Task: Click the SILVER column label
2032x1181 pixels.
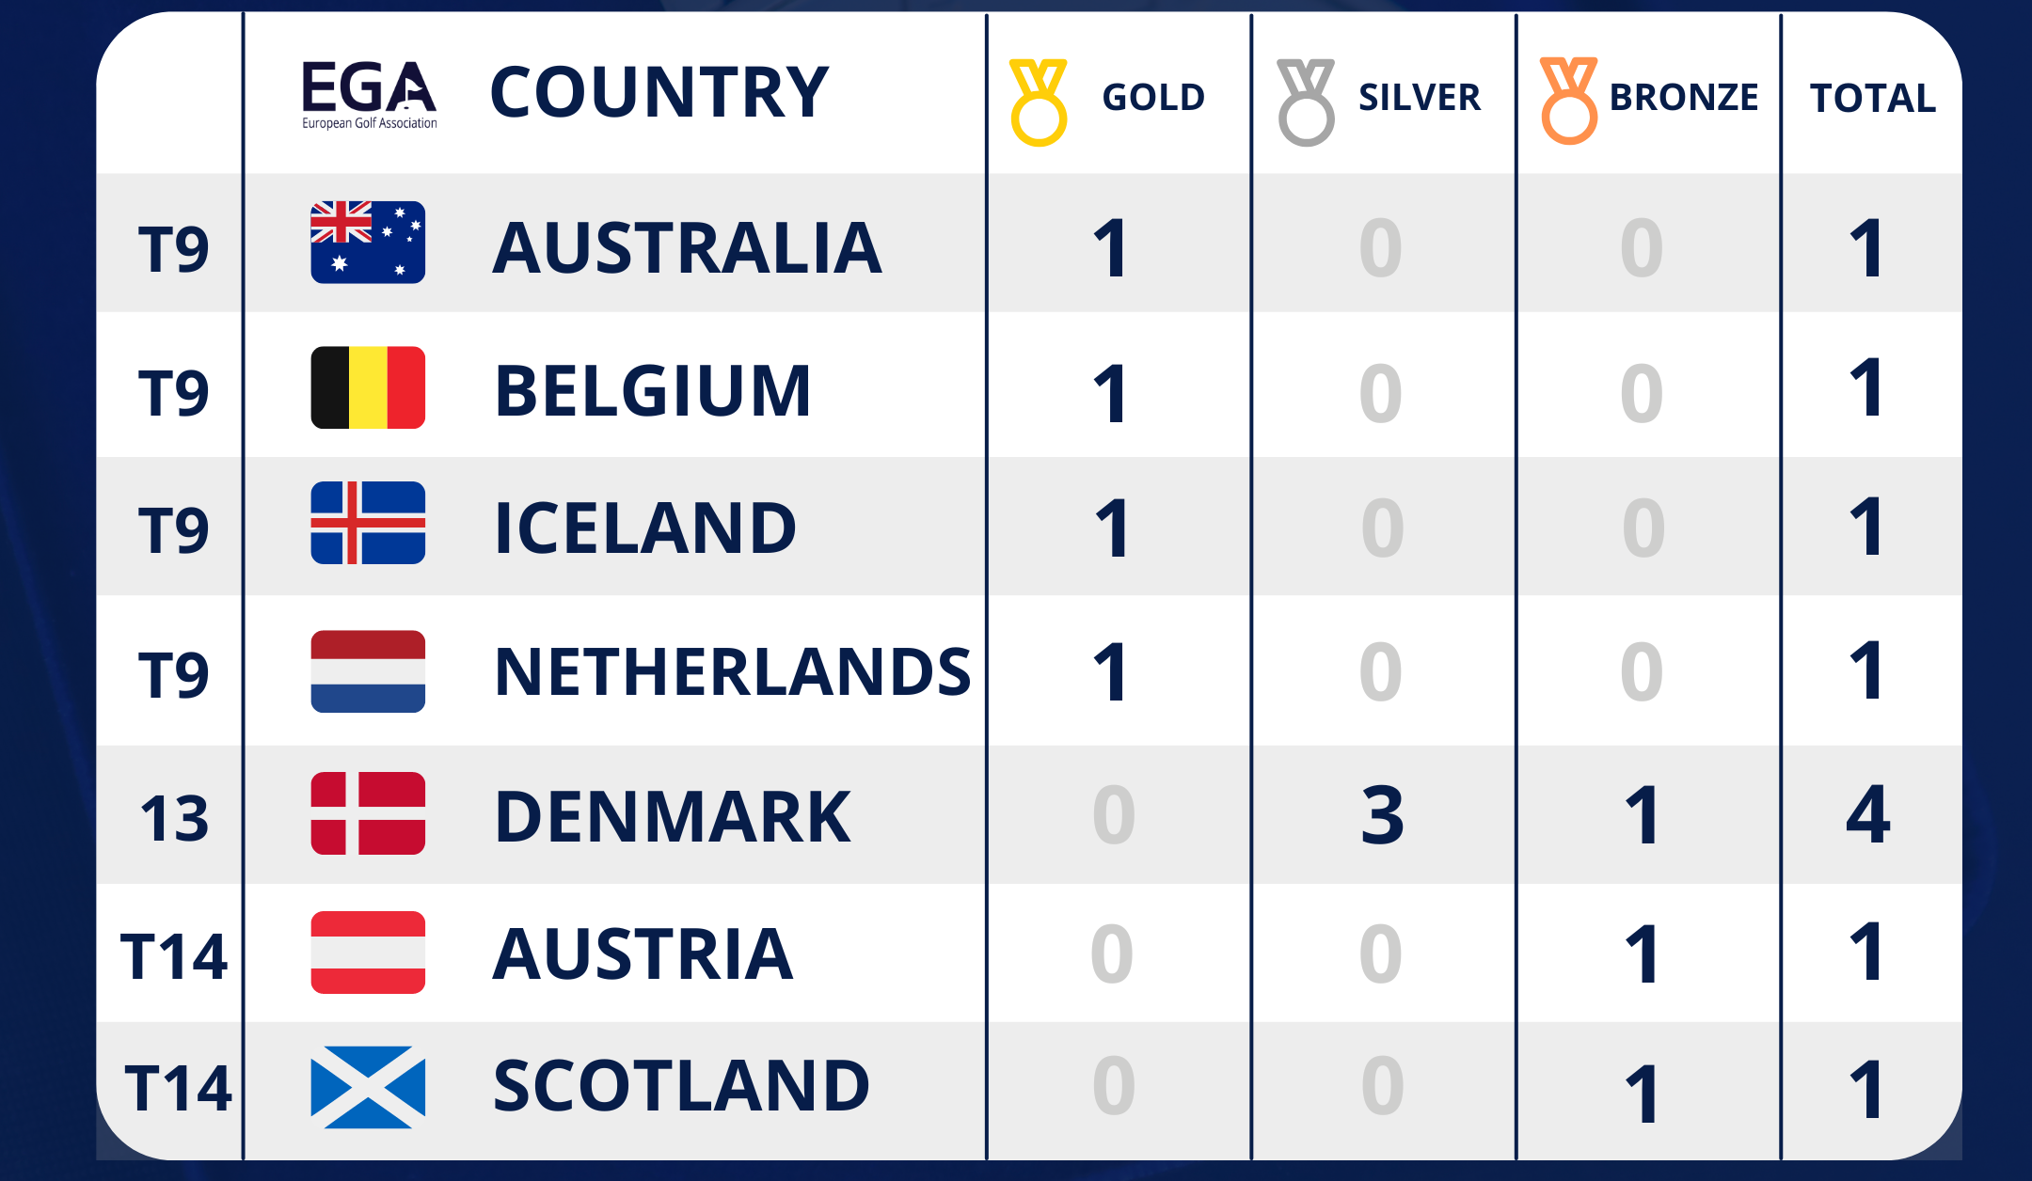Action: 1420,98
